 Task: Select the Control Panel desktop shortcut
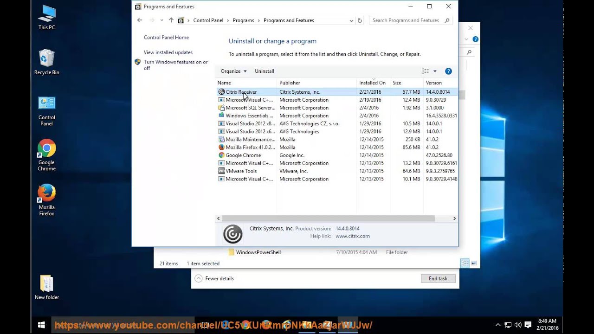pos(46,111)
